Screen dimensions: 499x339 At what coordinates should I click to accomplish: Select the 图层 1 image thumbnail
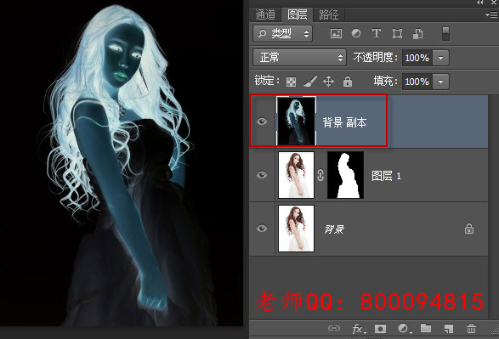(296, 175)
